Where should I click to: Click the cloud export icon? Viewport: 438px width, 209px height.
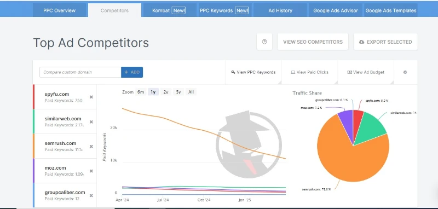tap(362, 42)
